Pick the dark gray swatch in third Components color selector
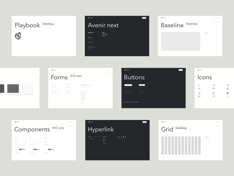Viewport: 234px width, 176px height. click(x=51, y=149)
